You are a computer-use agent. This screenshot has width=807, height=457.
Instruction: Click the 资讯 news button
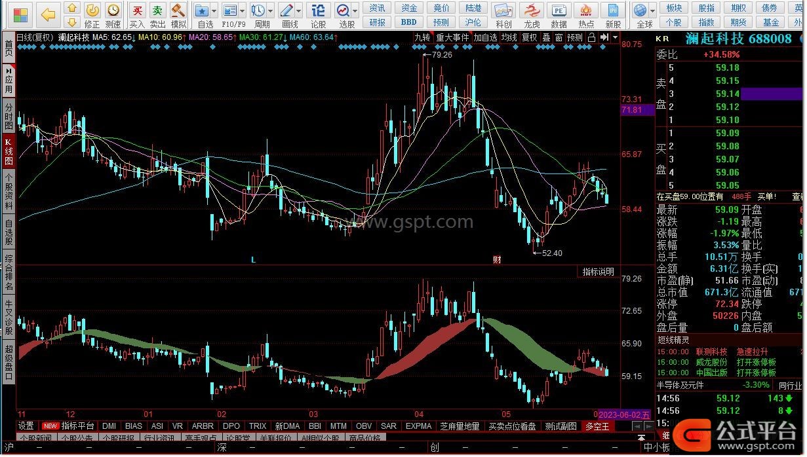click(x=377, y=8)
